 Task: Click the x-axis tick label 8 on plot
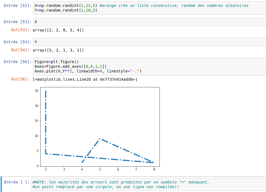tap(154, 169)
